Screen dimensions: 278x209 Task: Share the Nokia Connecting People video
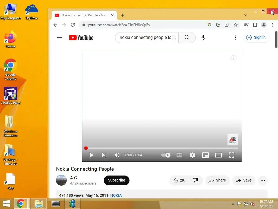tap(217, 180)
